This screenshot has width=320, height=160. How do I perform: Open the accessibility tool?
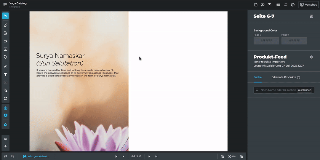coord(5,147)
